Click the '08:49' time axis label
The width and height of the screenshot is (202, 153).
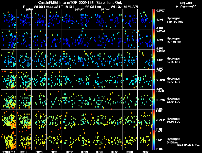click(x=99, y=152)
